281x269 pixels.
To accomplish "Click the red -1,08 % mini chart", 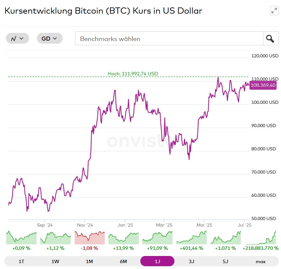I will coord(90,238).
